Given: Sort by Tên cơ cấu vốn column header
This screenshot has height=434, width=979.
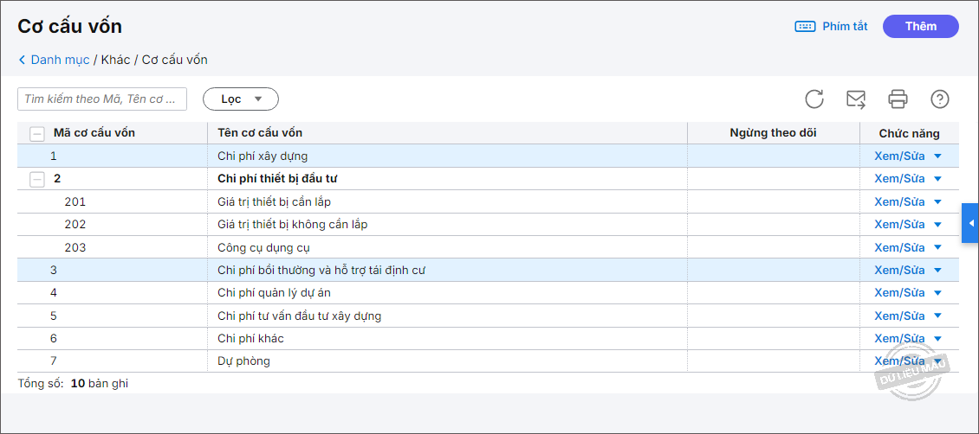Looking at the screenshot, I should (260, 133).
